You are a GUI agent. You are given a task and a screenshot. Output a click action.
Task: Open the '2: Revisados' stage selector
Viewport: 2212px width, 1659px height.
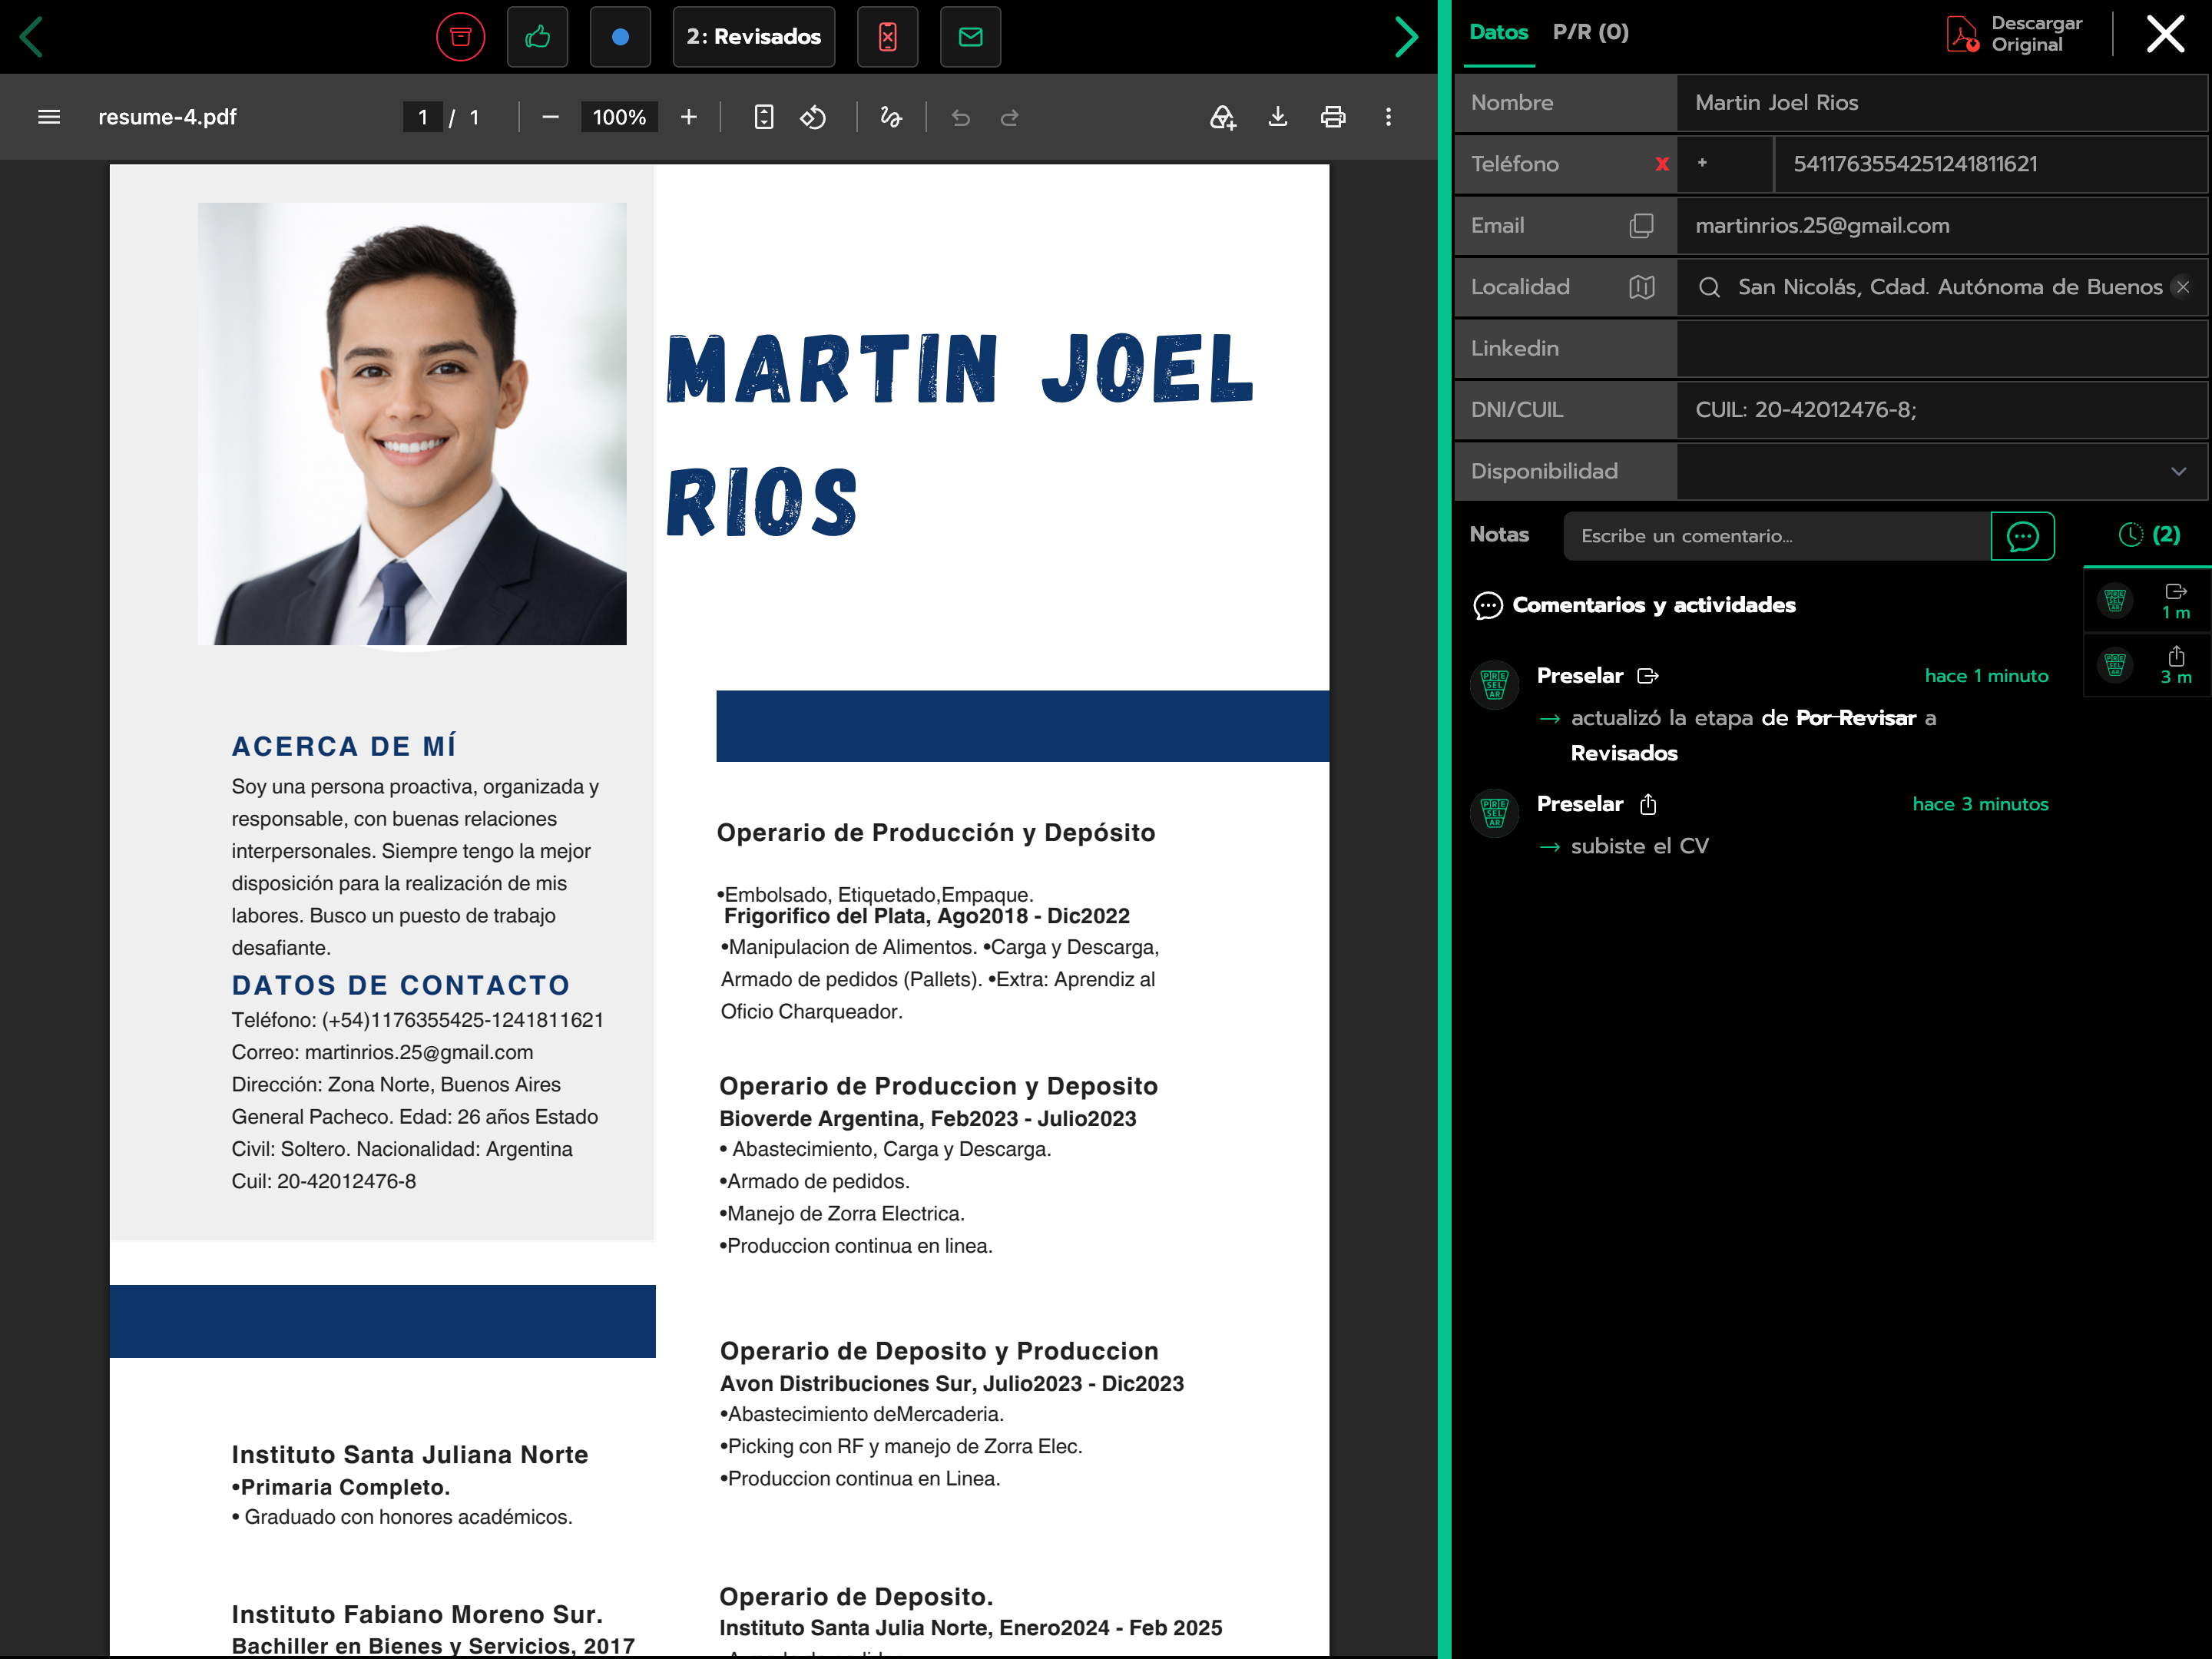pyautogui.click(x=753, y=37)
